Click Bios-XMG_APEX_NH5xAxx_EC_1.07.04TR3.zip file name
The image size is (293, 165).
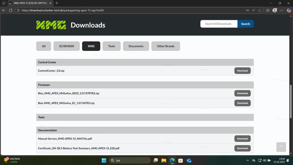coord(66,103)
